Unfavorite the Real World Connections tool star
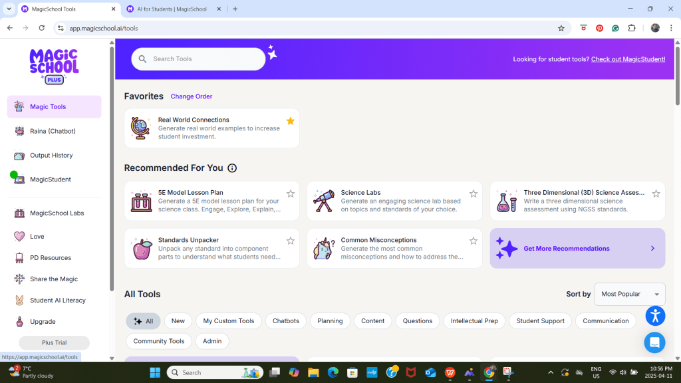681x383 pixels. pos(291,121)
